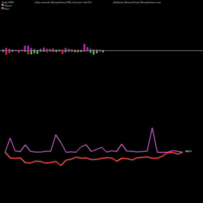Click the red-green Price legend swatch
This screenshot has height=203, width=203.
(2, 9)
